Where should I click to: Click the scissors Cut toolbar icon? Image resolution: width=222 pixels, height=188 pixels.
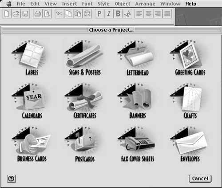click(x=59, y=14)
